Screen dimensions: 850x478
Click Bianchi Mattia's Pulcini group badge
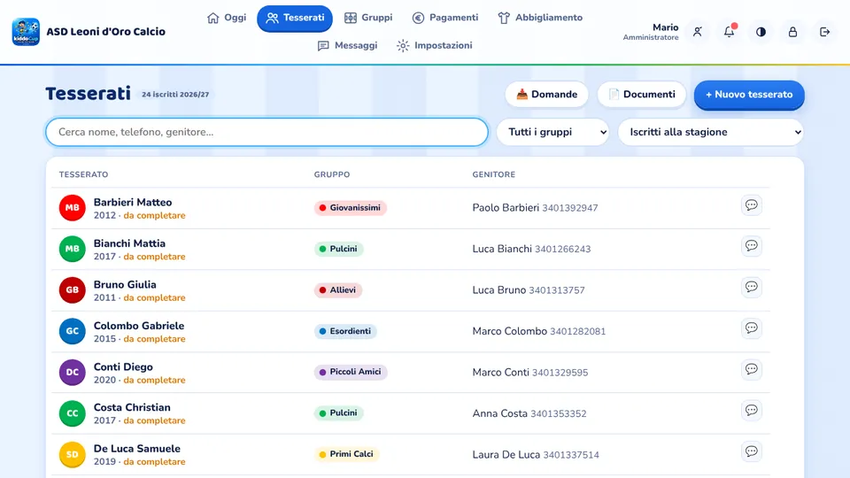tap(339, 249)
